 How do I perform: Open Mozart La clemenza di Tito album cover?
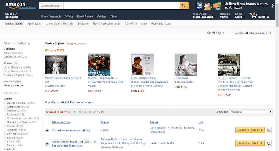(56, 65)
